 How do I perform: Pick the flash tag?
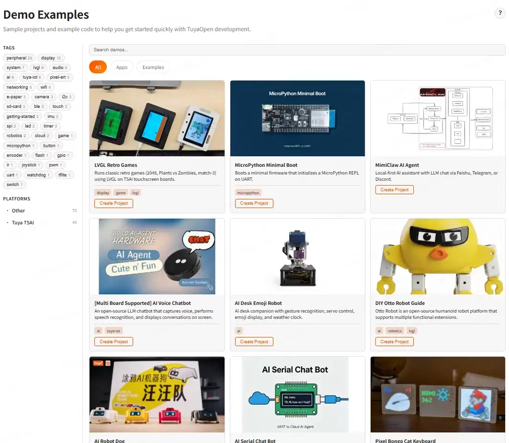click(42, 155)
